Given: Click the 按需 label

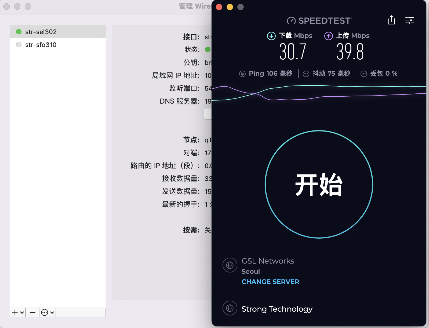Looking at the screenshot, I should coord(191,230).
